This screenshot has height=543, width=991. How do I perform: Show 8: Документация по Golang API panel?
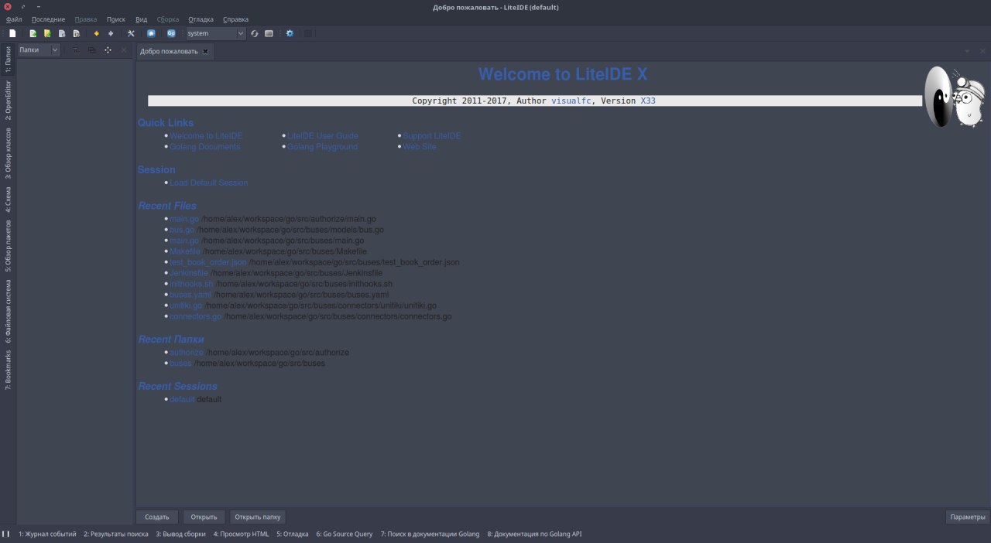534,534
